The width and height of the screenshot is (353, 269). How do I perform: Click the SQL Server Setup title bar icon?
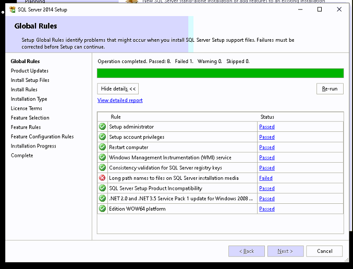coord(12,9)
